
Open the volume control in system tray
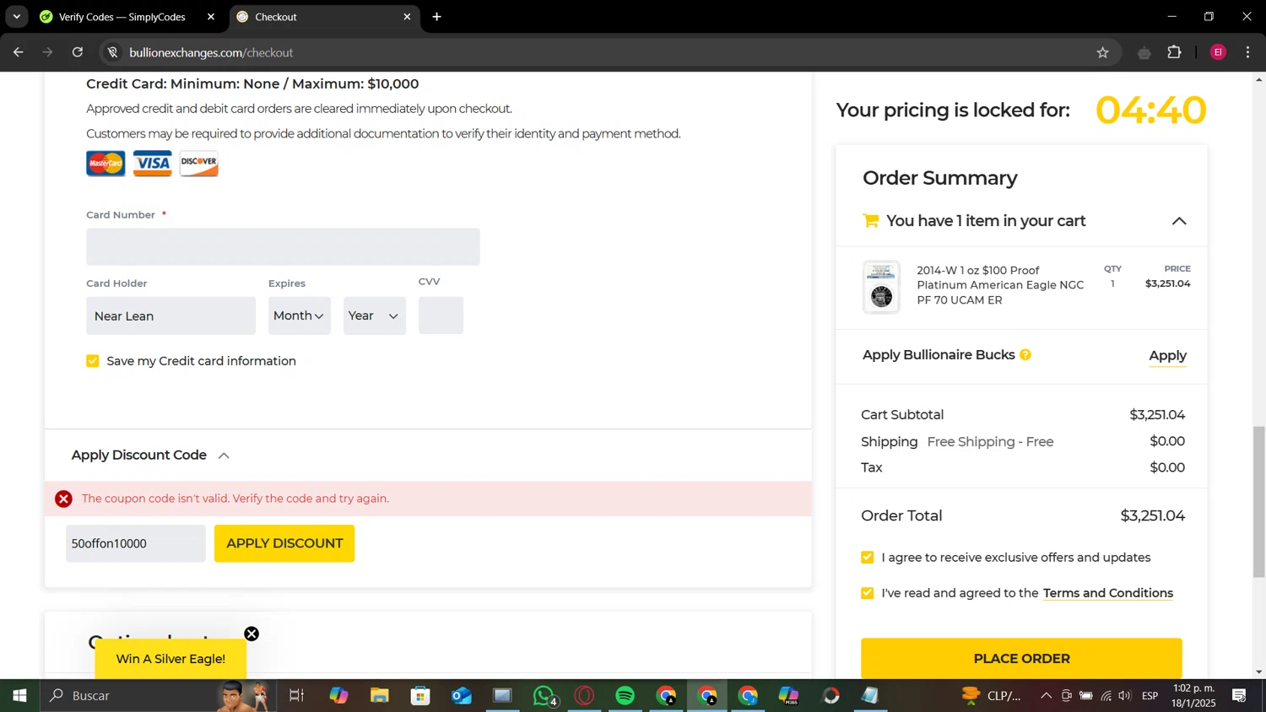tap(1125, 696)
